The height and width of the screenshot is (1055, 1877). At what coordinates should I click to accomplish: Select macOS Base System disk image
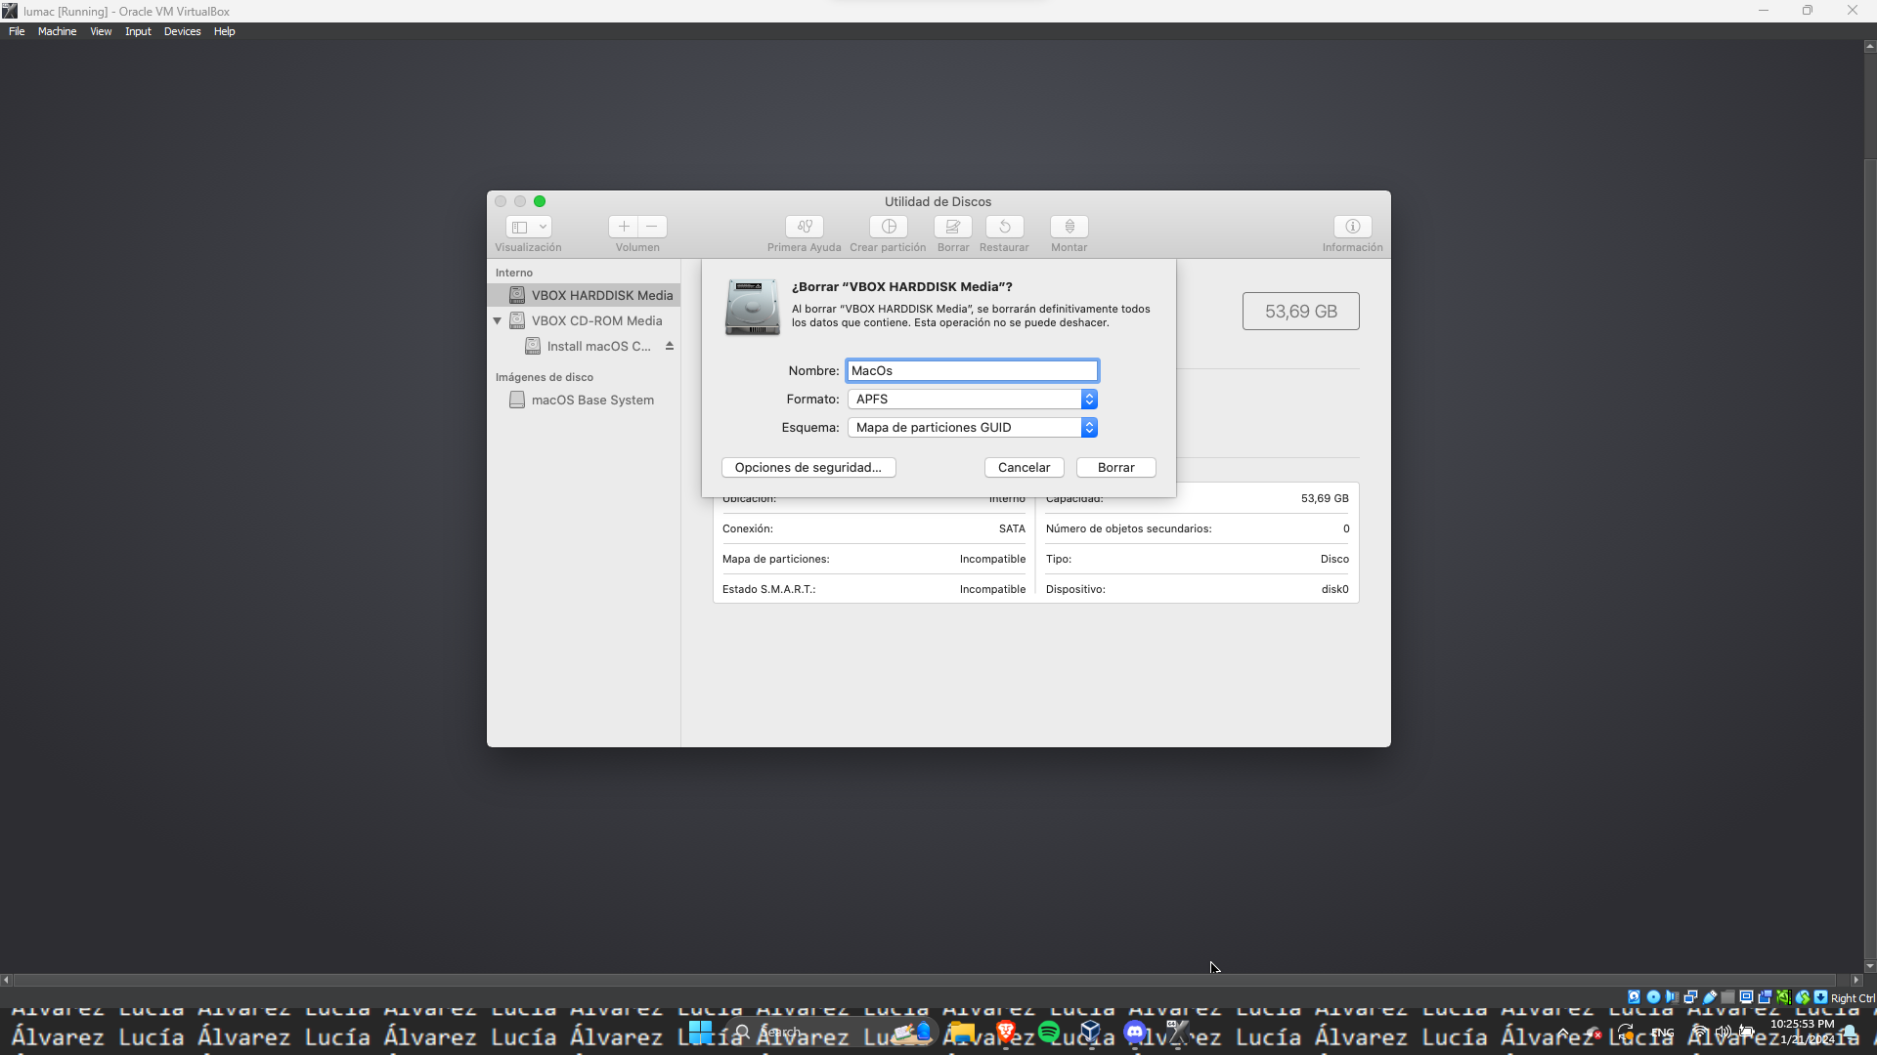point(591,400)
